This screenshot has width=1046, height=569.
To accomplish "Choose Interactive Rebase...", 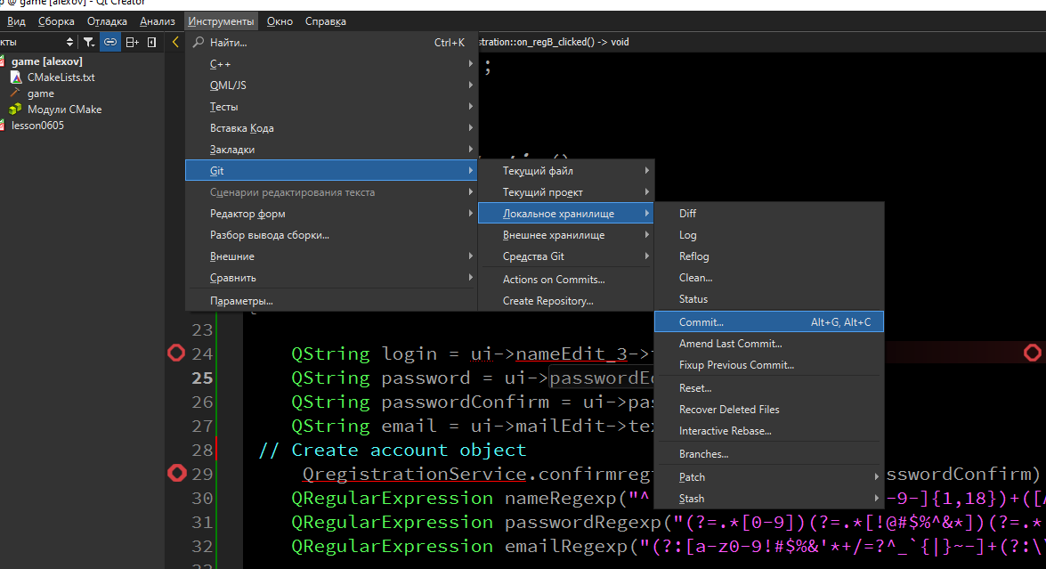I will (769, 431).
